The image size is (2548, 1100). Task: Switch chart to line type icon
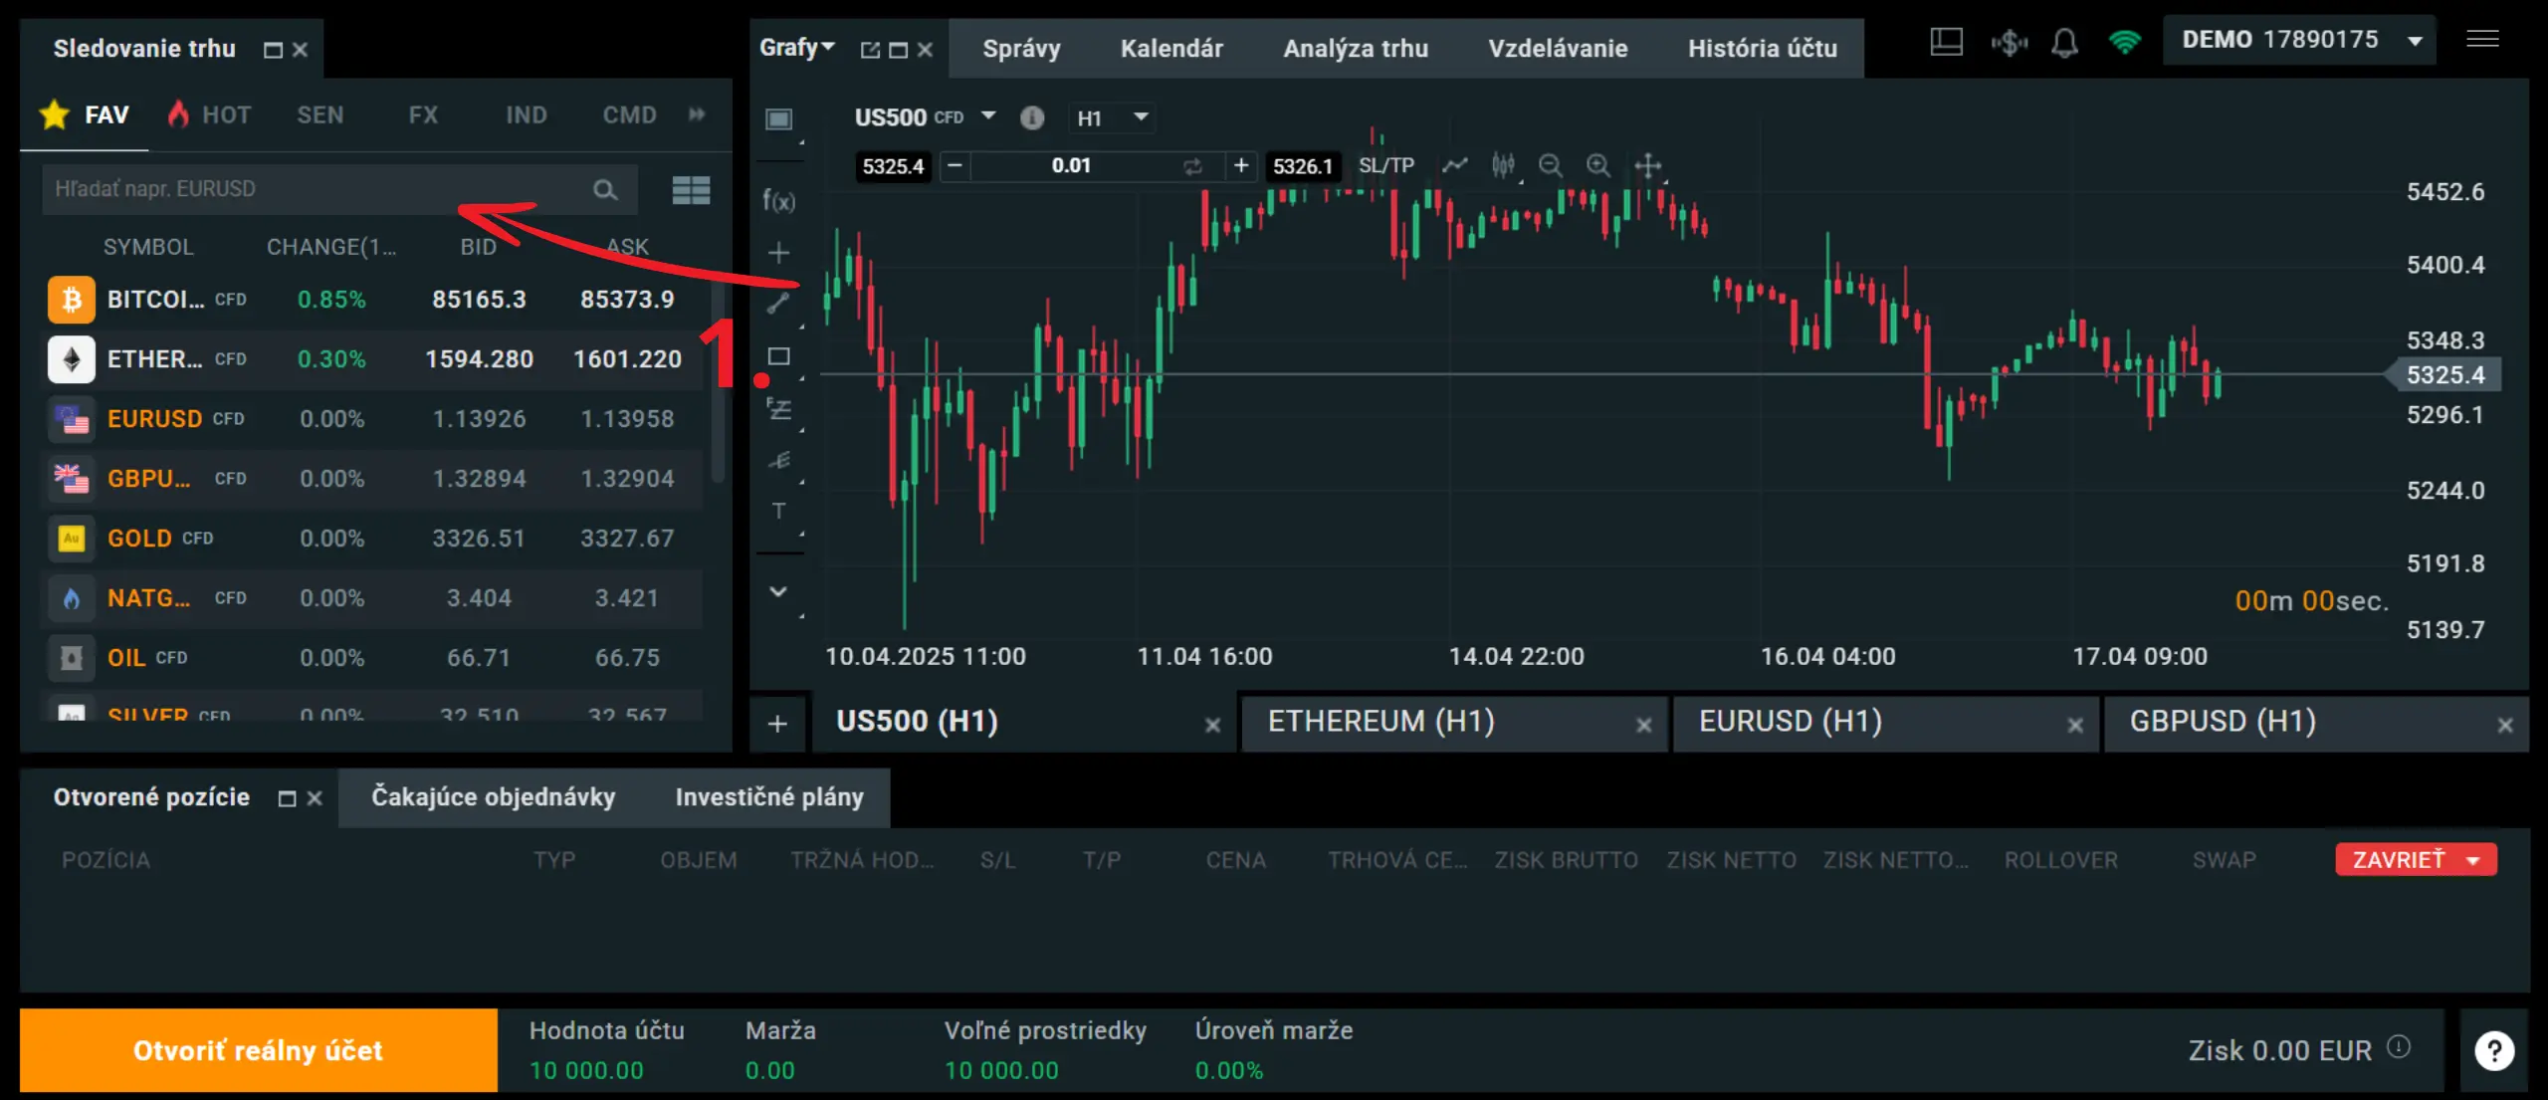coord(1455,165)
